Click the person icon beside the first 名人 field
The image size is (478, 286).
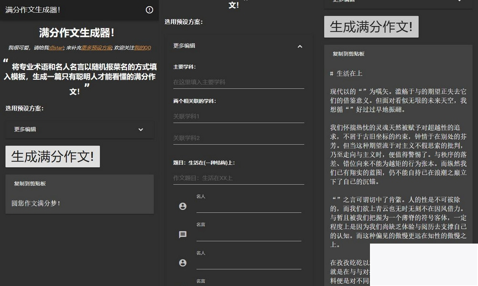pos(183,206)
